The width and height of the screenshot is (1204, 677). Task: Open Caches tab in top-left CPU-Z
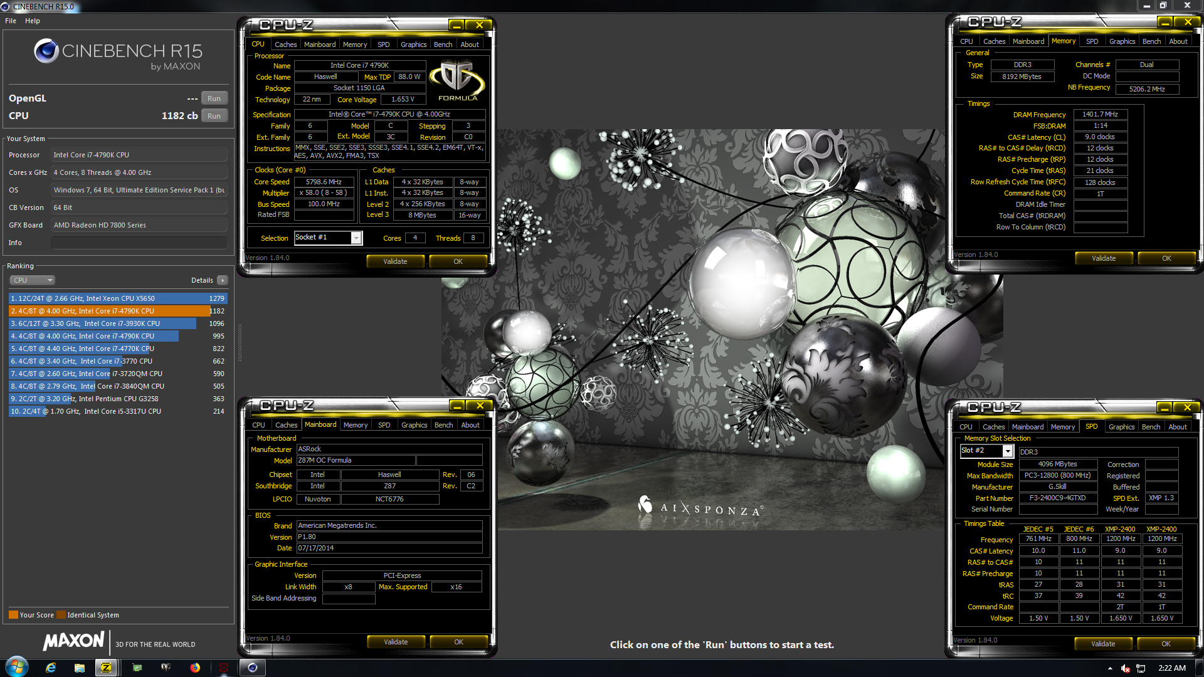click(x=285, y=45)
